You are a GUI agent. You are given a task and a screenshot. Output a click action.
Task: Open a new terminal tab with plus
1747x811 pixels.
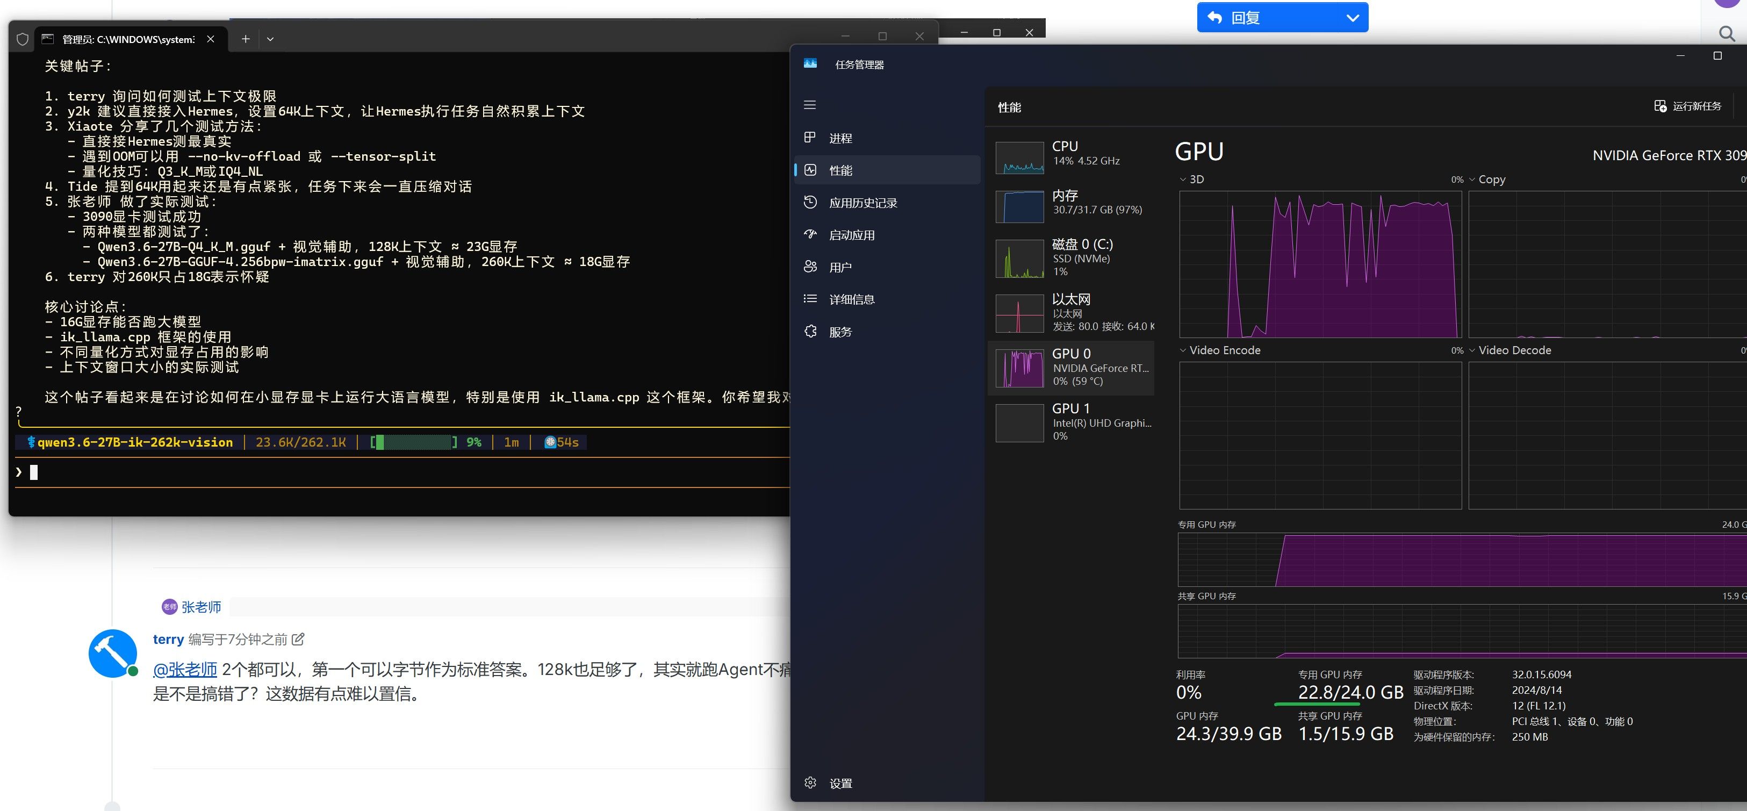click(x=246, y=39)
